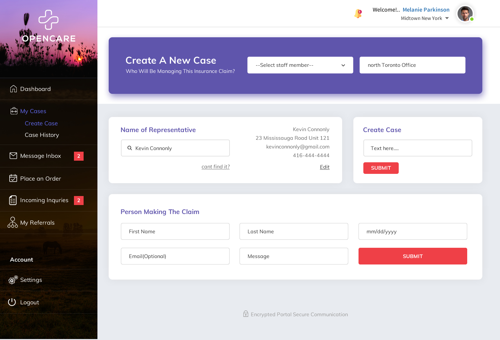Go to Create Case in sidebar

click(41, 123)
